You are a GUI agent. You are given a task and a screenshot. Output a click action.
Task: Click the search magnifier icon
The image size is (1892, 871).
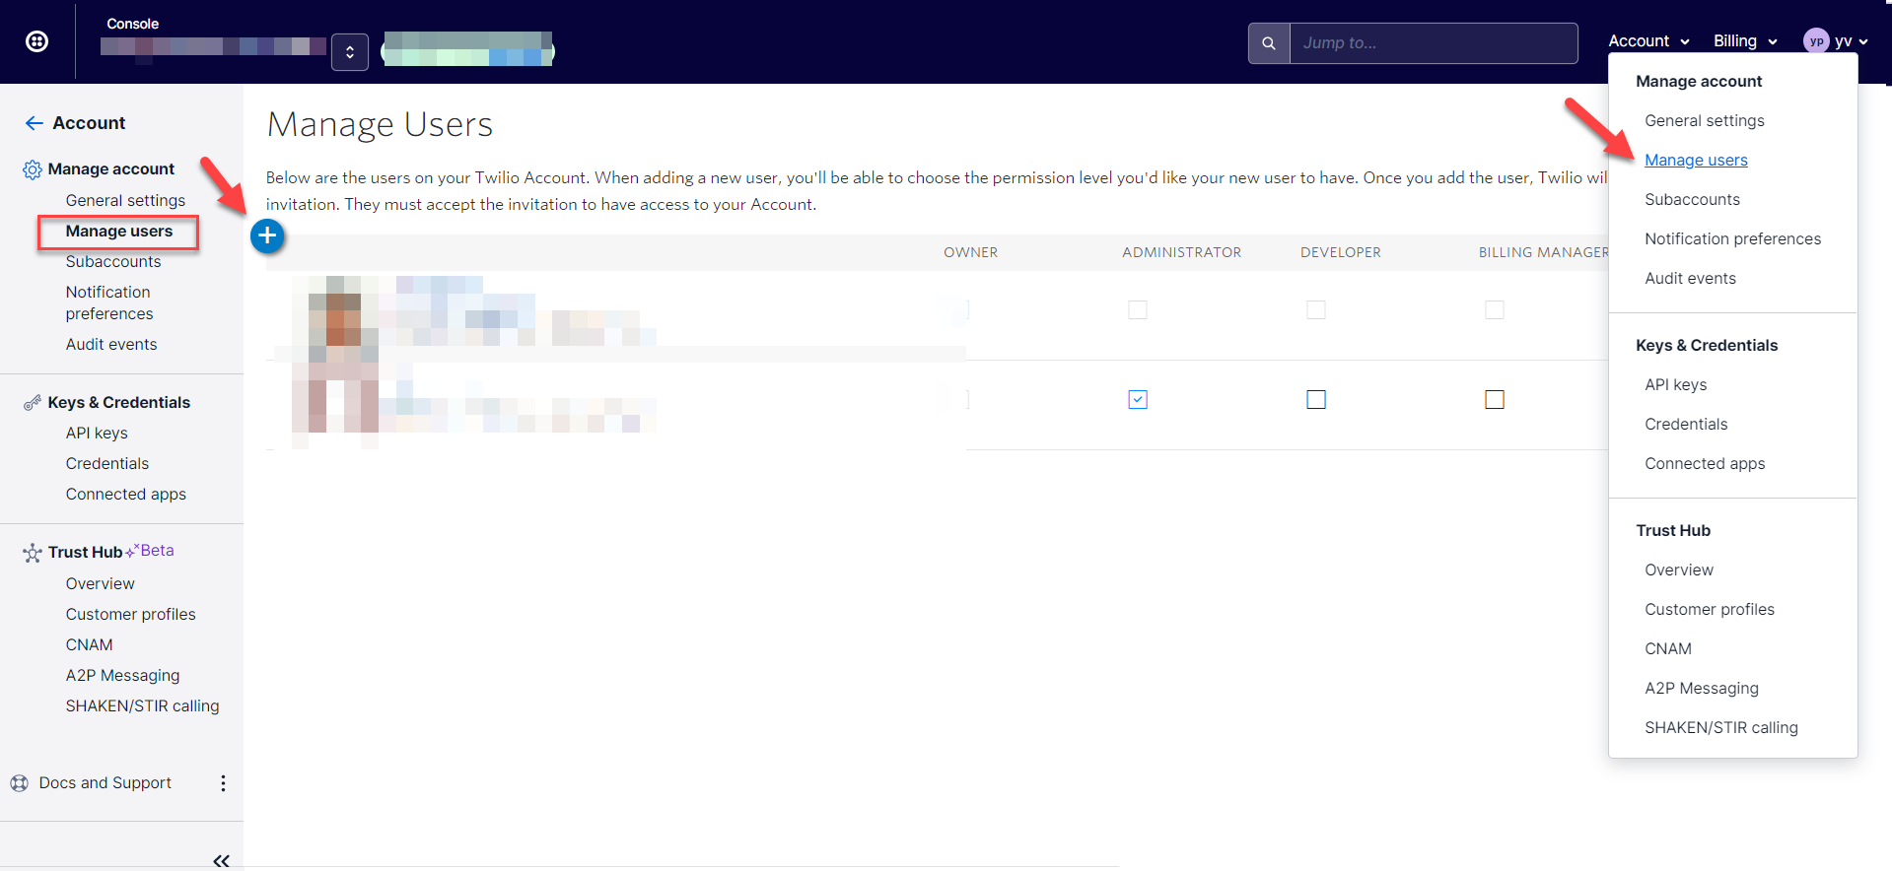[x=1269, y=43]
